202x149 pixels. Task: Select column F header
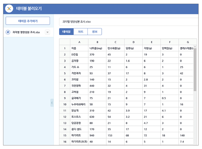170,42
